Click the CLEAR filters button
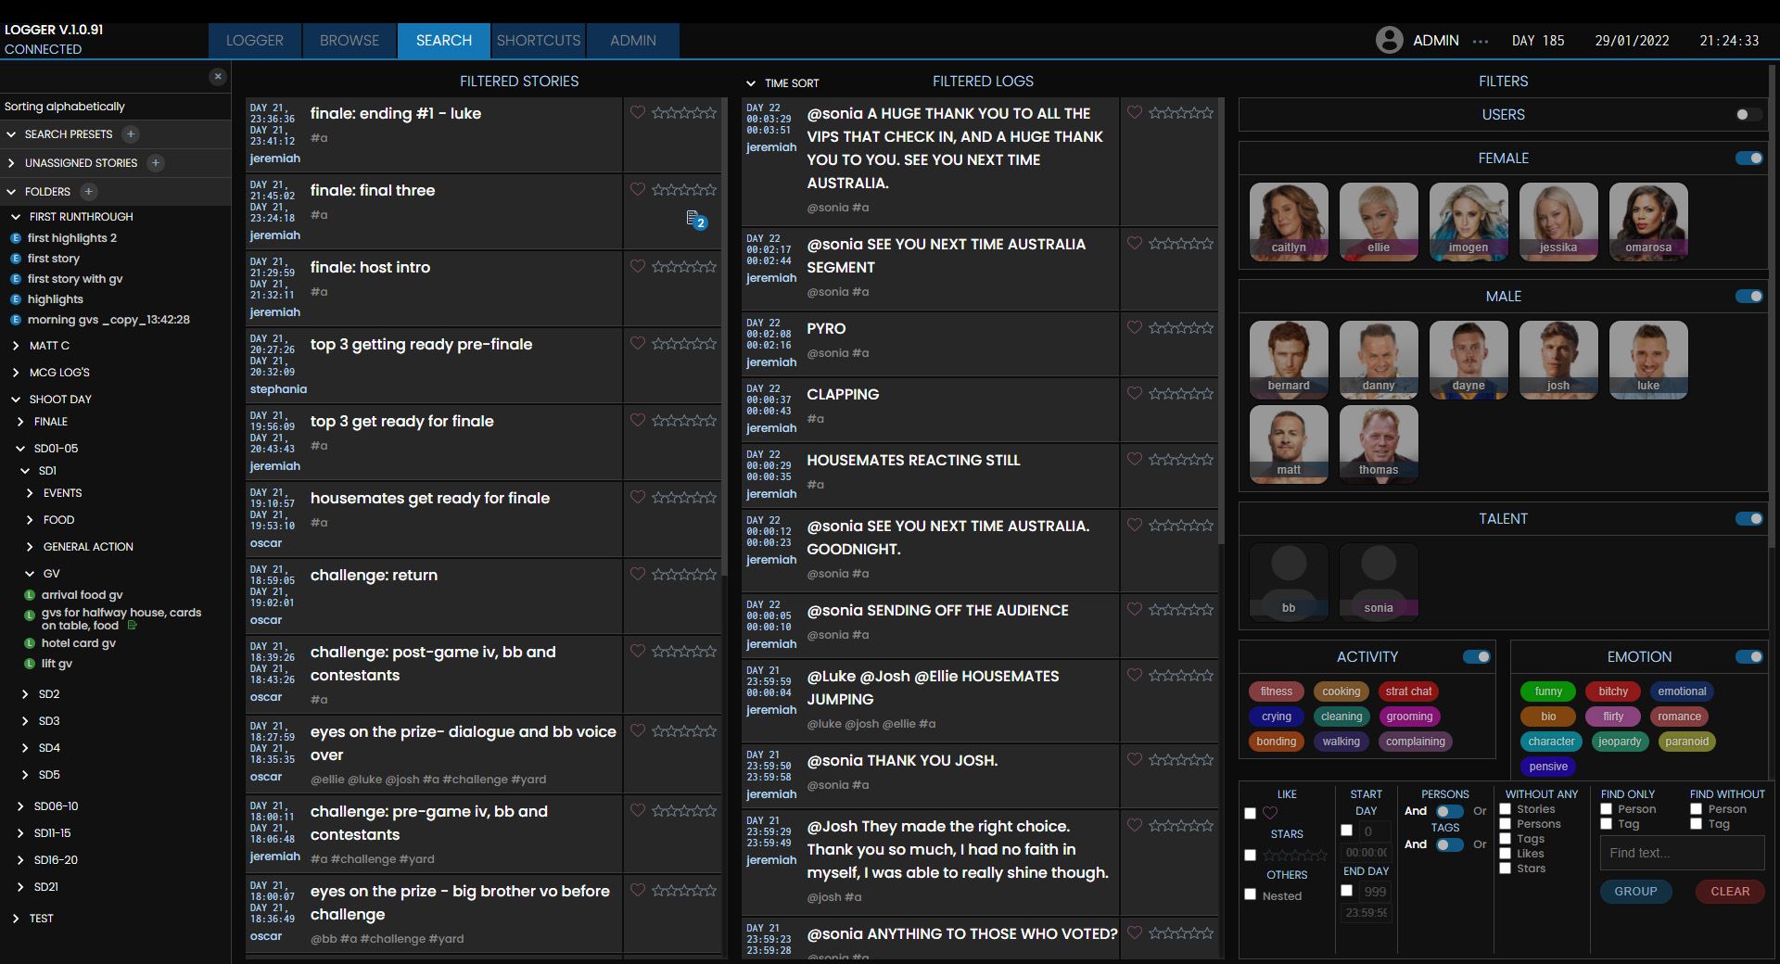 coord(1730,892)
